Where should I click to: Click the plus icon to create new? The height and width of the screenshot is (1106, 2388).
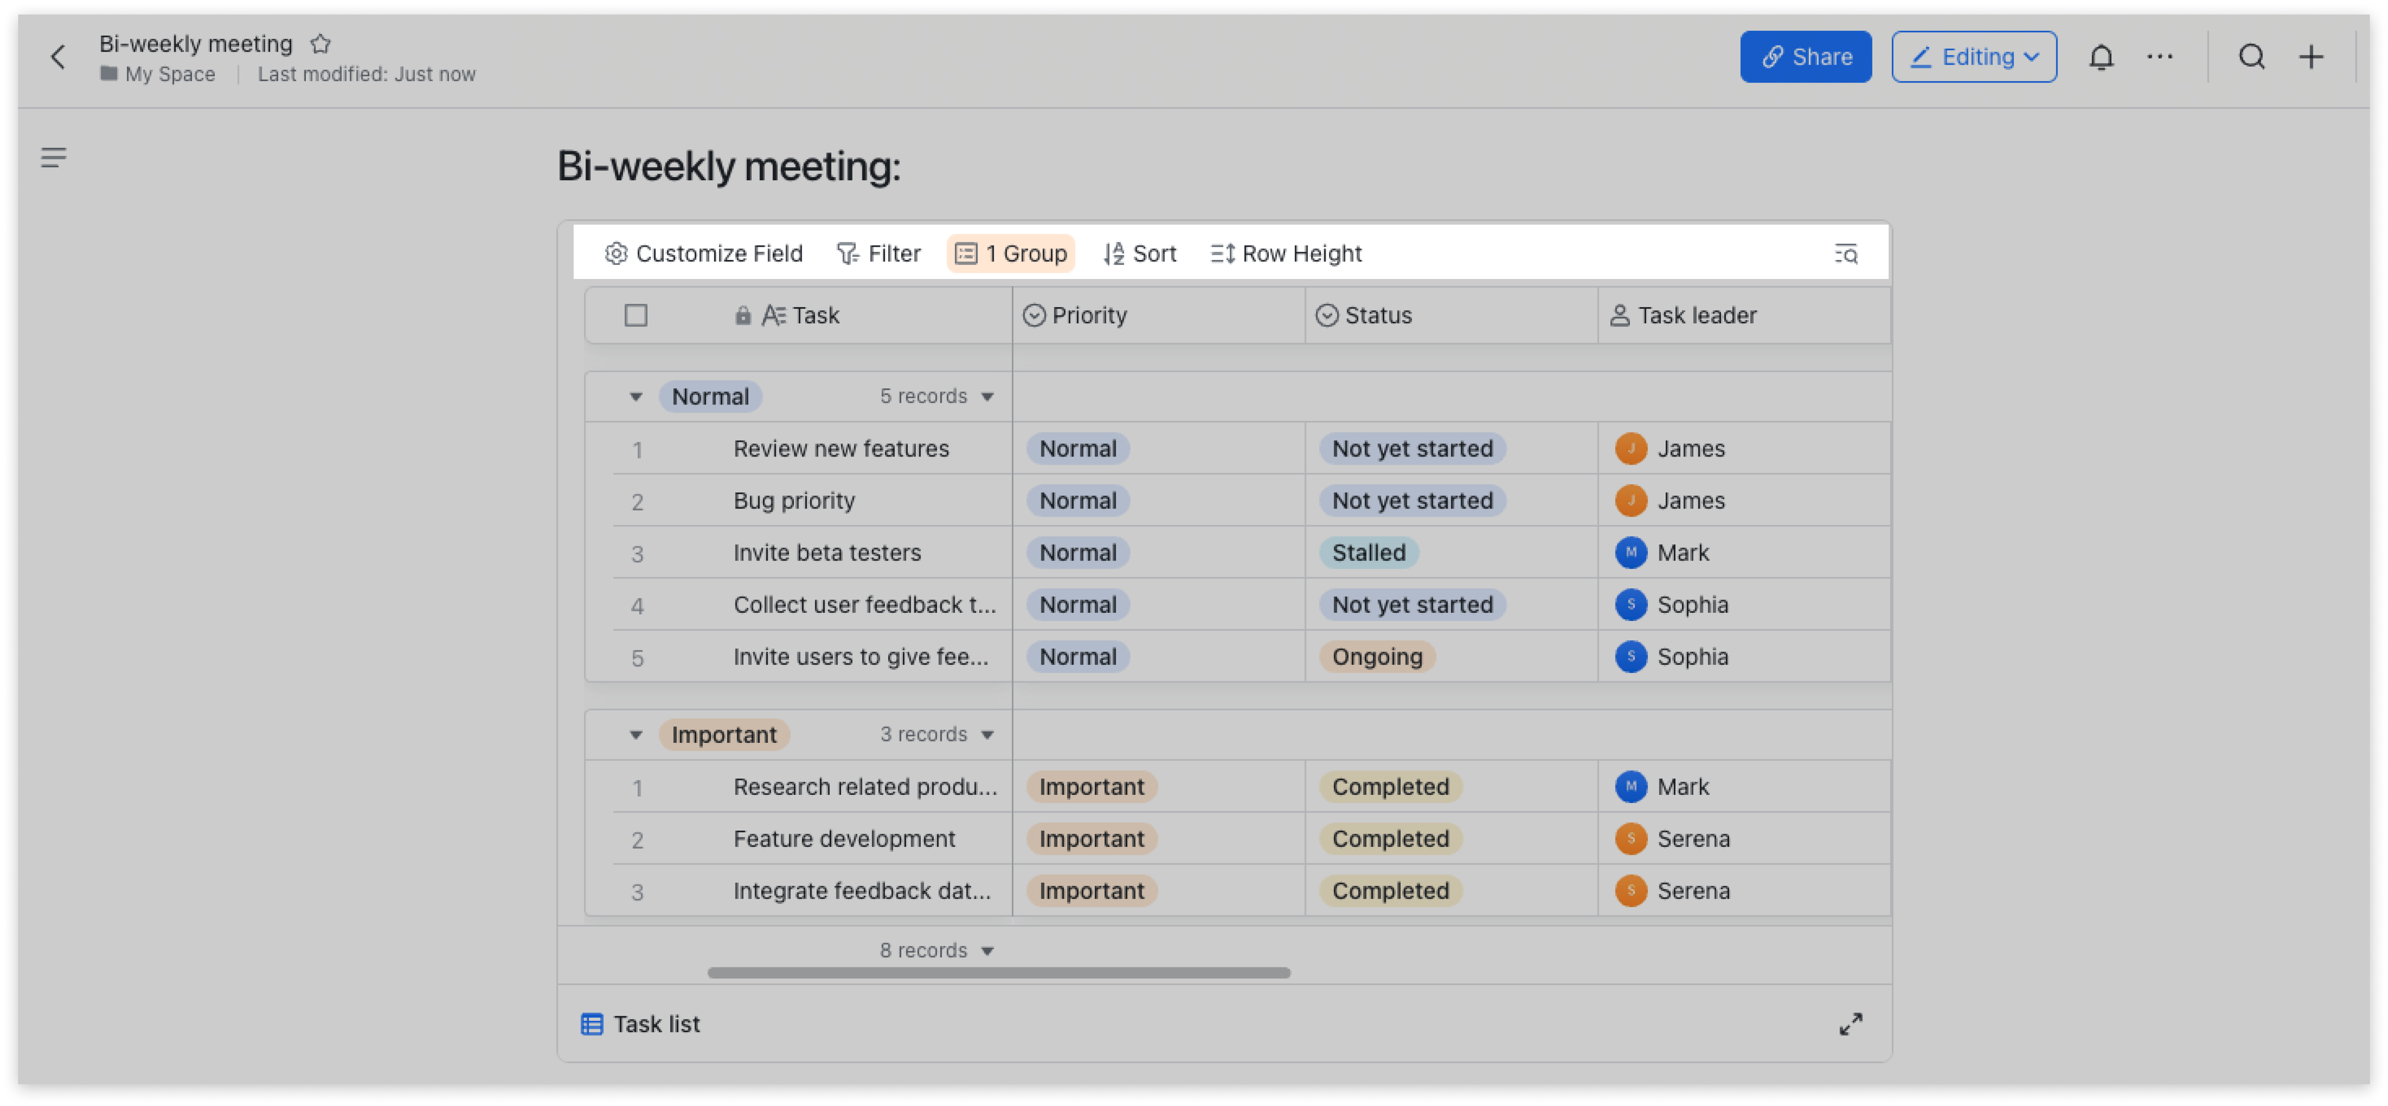[x=2311, y=58]
